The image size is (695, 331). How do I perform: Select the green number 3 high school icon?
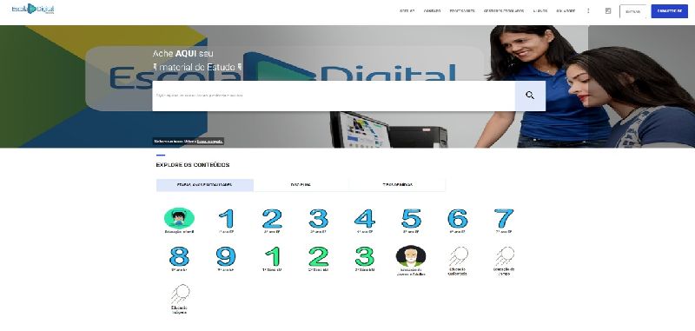point(364,256)
